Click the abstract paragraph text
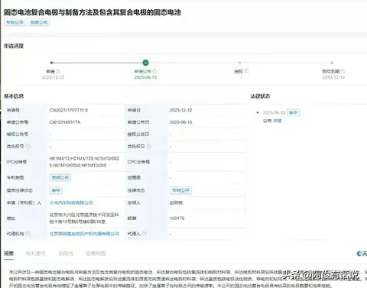 tap(188, 279)
